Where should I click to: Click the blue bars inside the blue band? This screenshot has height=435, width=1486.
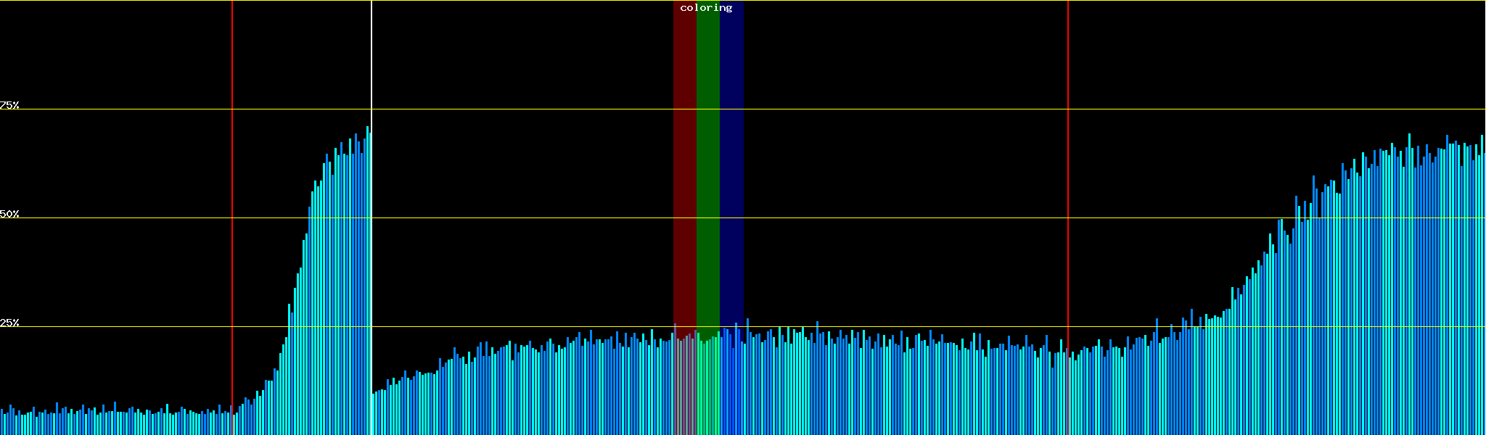tap(731, 384)
